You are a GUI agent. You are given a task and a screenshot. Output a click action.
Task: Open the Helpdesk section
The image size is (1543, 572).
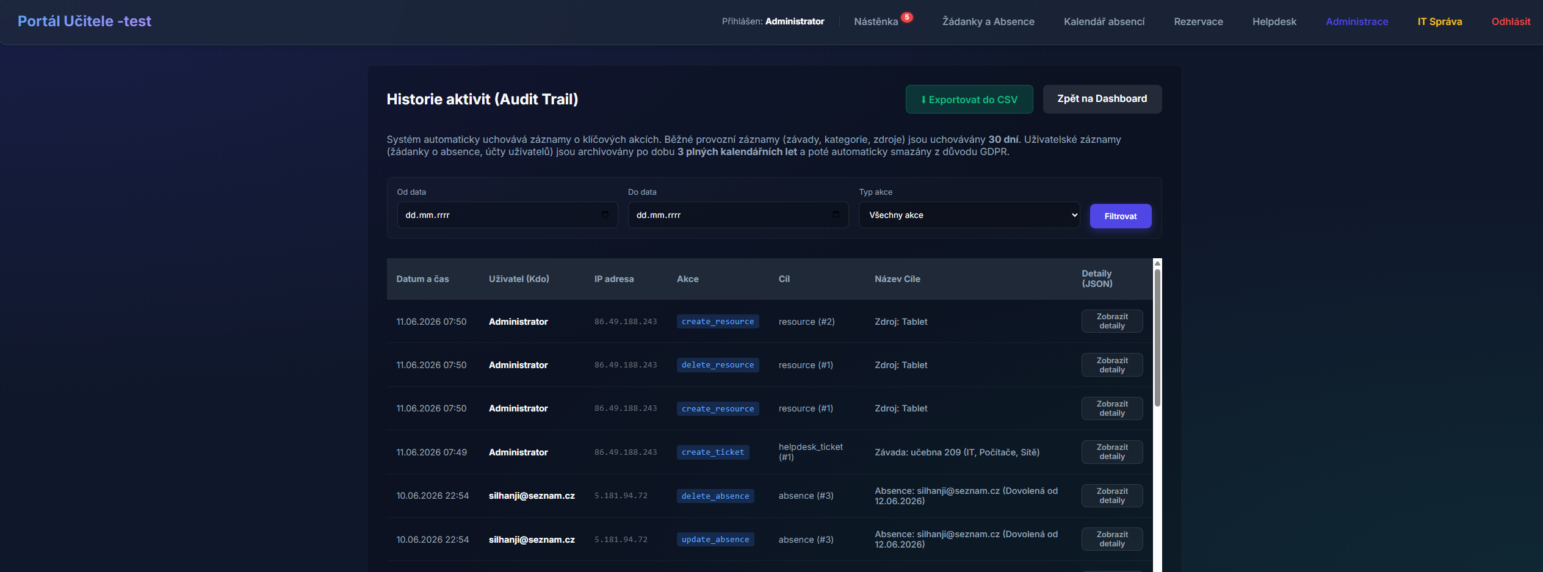pos(1274,21)
